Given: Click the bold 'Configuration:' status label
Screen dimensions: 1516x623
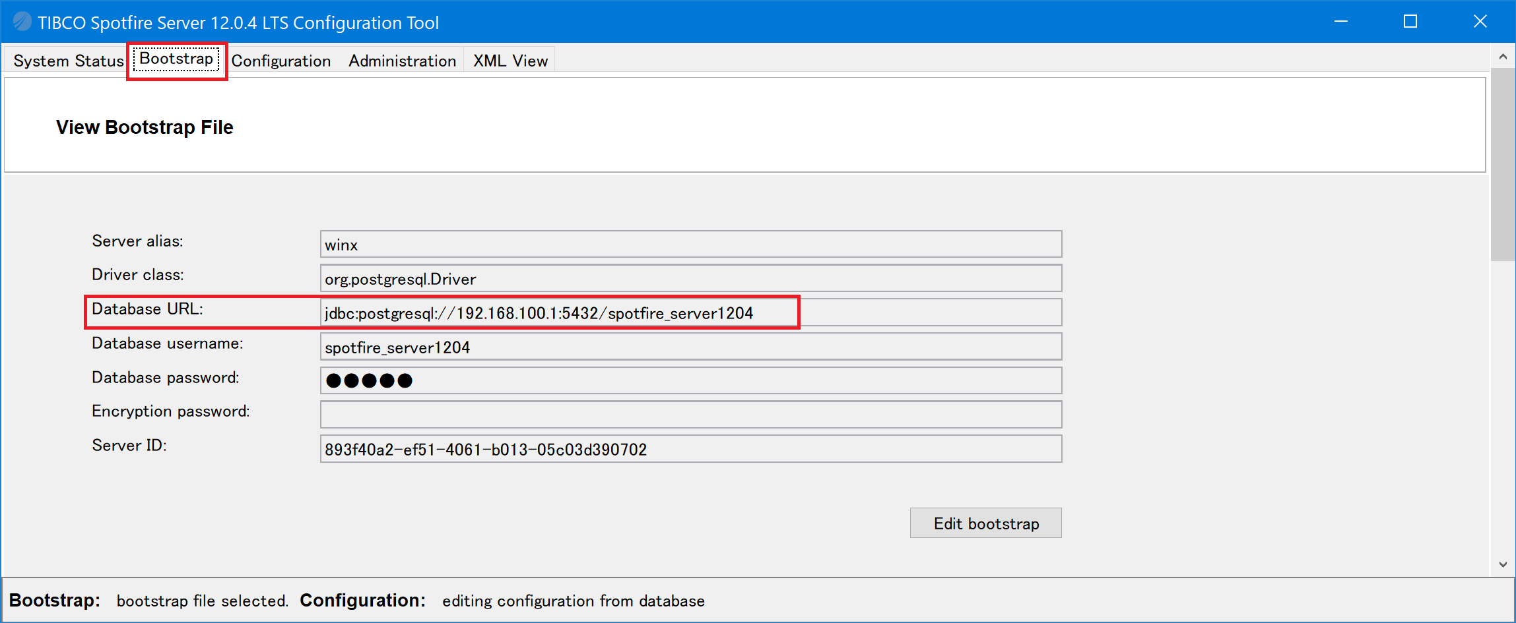Looking at the screenshot, I should click(363, 601).
